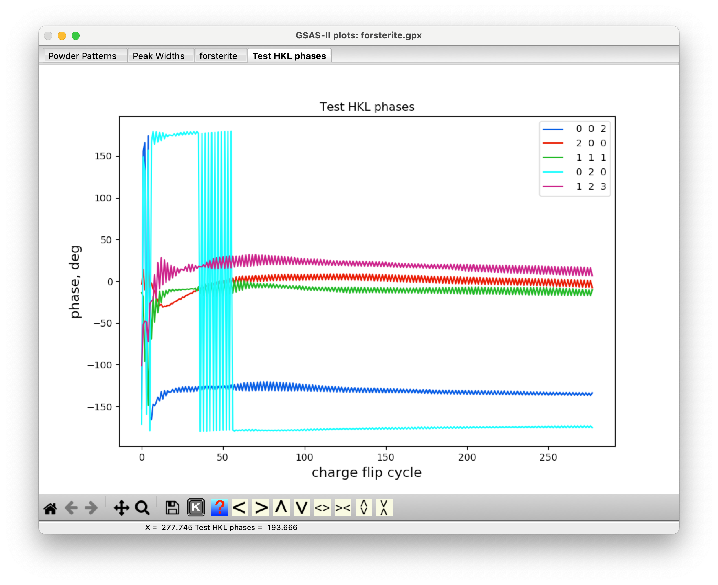
Task: Open the Peak Widths tab
Action: point(159,56)
